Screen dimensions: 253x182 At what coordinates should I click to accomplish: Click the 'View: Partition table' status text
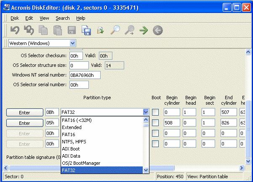208,177
